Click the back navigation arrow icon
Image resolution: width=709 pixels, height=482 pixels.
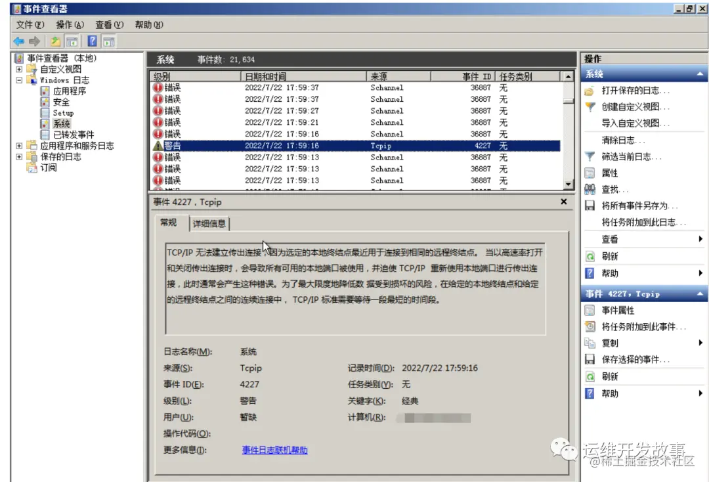(18, 41)
